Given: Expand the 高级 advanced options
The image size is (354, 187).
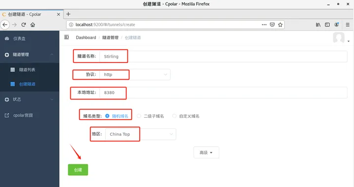Looking at the screenshot, I should click(x=206, y=153).
